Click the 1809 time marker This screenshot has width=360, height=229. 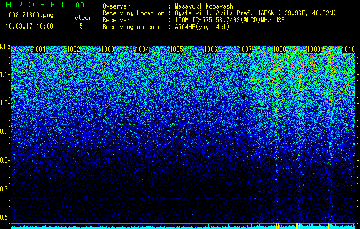pyautogui.click(x=314, y=49)
